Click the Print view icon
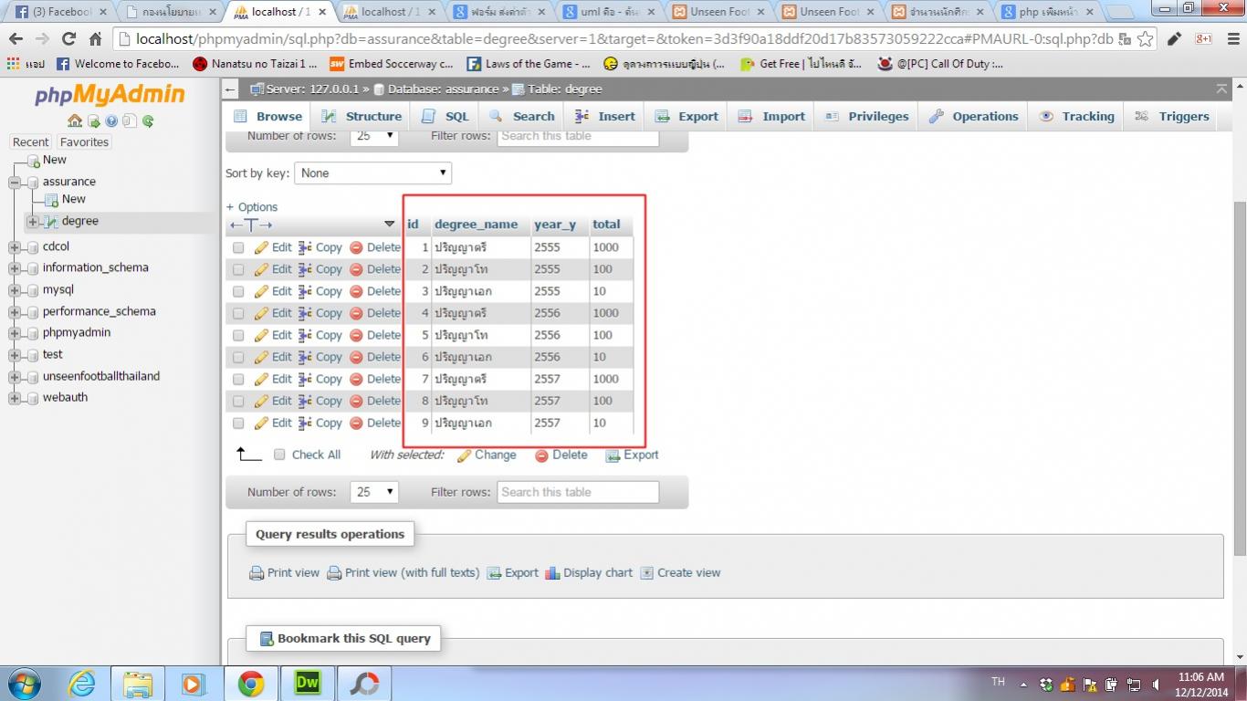This screenshot has width=1247, height=701. pos(257,573)
